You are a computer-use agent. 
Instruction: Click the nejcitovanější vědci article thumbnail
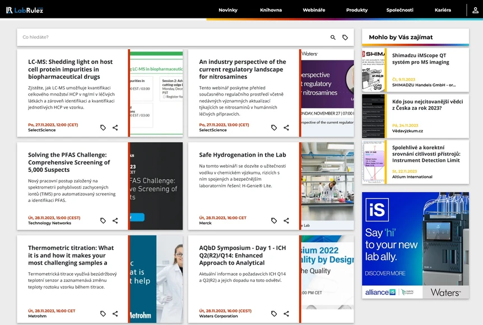tap(373, 116)
